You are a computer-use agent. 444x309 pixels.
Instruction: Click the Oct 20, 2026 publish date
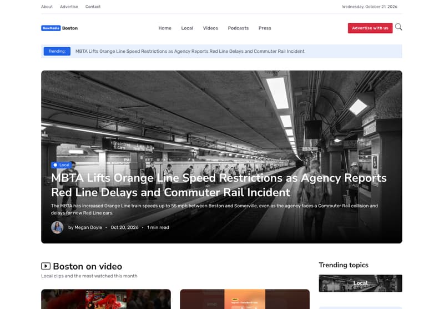pyautogui.click(x=124, y=227)
